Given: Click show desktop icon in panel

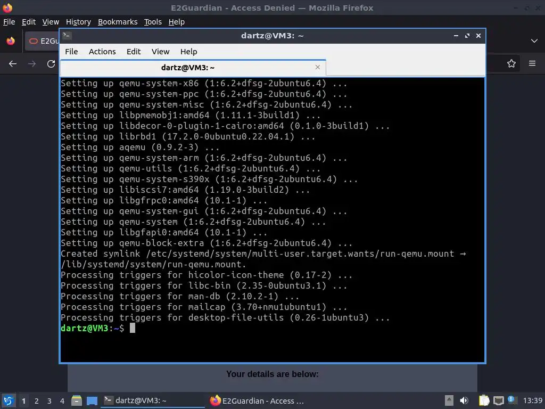Looking at the screenshot, I should click(92, 400).
